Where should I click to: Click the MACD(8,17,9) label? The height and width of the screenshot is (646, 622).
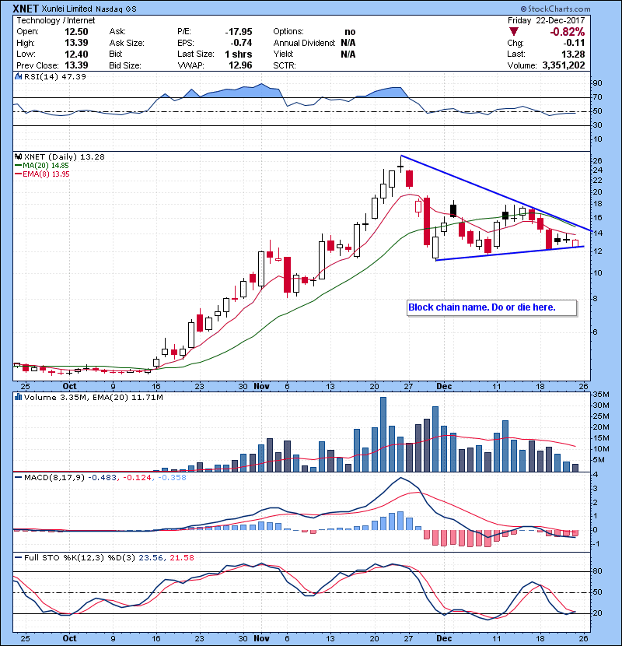(x=54, y=477)
